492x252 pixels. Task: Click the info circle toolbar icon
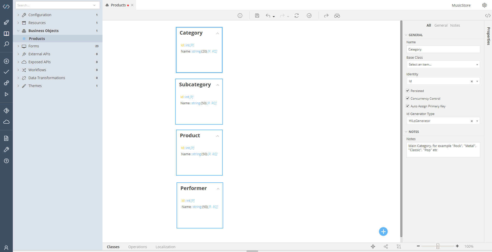tap(240, 16)
